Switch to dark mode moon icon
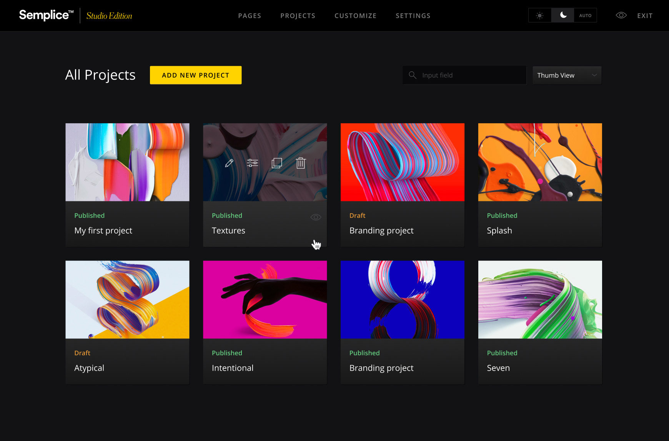This screenshot has height=441, width=669. tap(563, 15)
